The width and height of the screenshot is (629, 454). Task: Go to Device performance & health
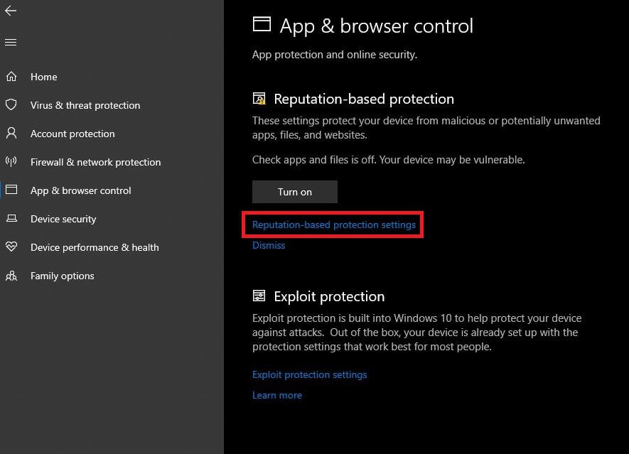click(95, 247)
